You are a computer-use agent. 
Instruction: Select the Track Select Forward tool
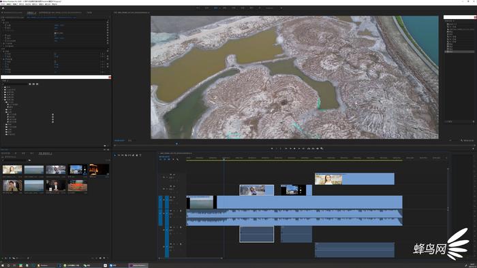119,155
